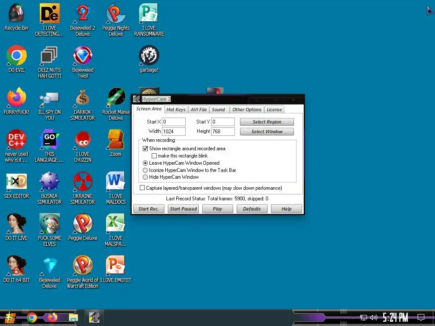Switch to the Hot Keys tab

176,110
